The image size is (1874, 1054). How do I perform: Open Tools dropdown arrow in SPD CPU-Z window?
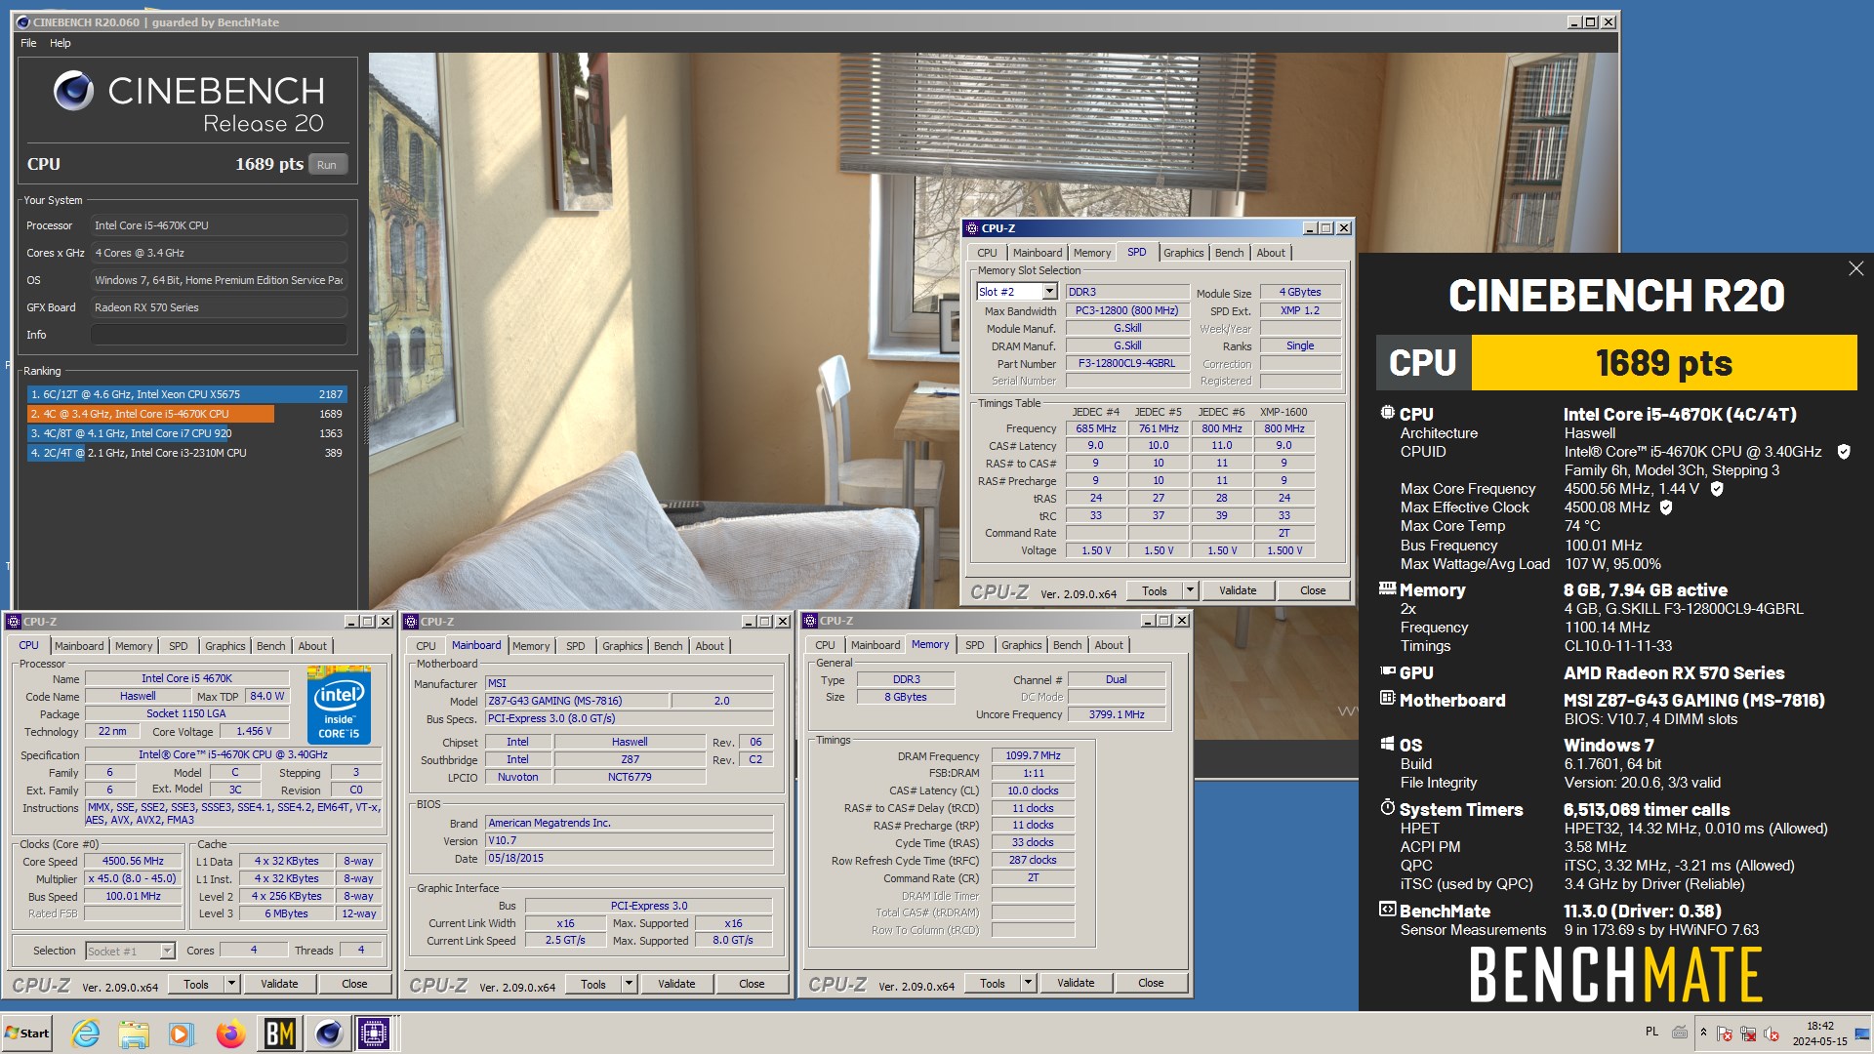click(1190, 590)
